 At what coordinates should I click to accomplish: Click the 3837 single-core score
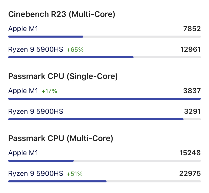click(x=192, y=91)
